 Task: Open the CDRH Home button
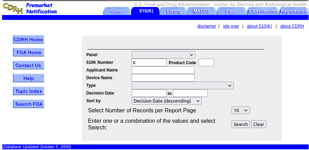tap(29, 39)
